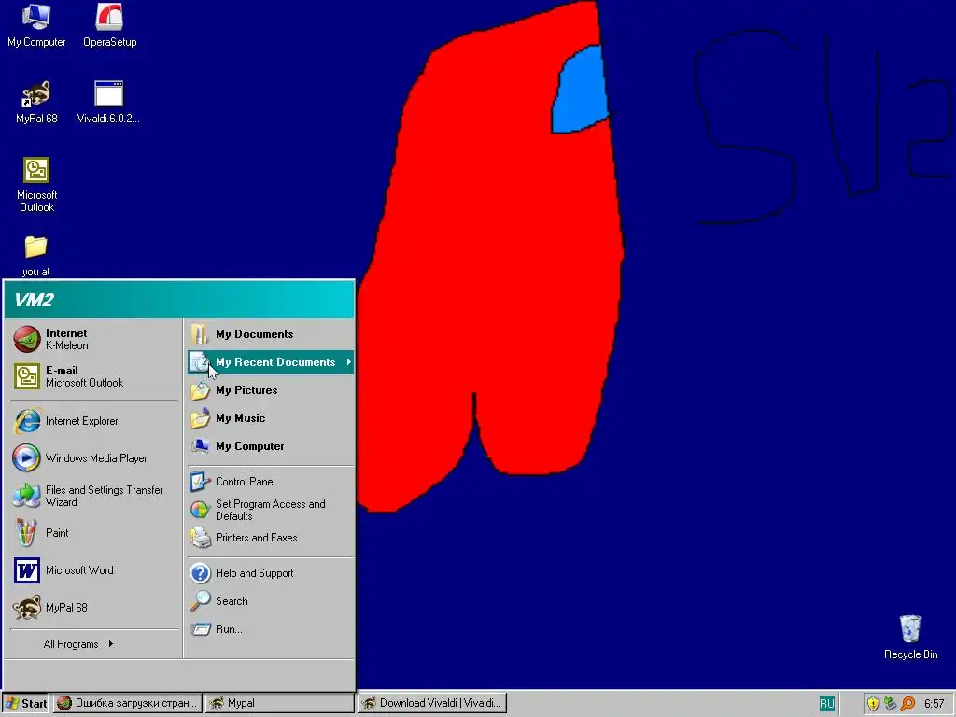Open Windows Media Player from Start menu

pos(94,457)
